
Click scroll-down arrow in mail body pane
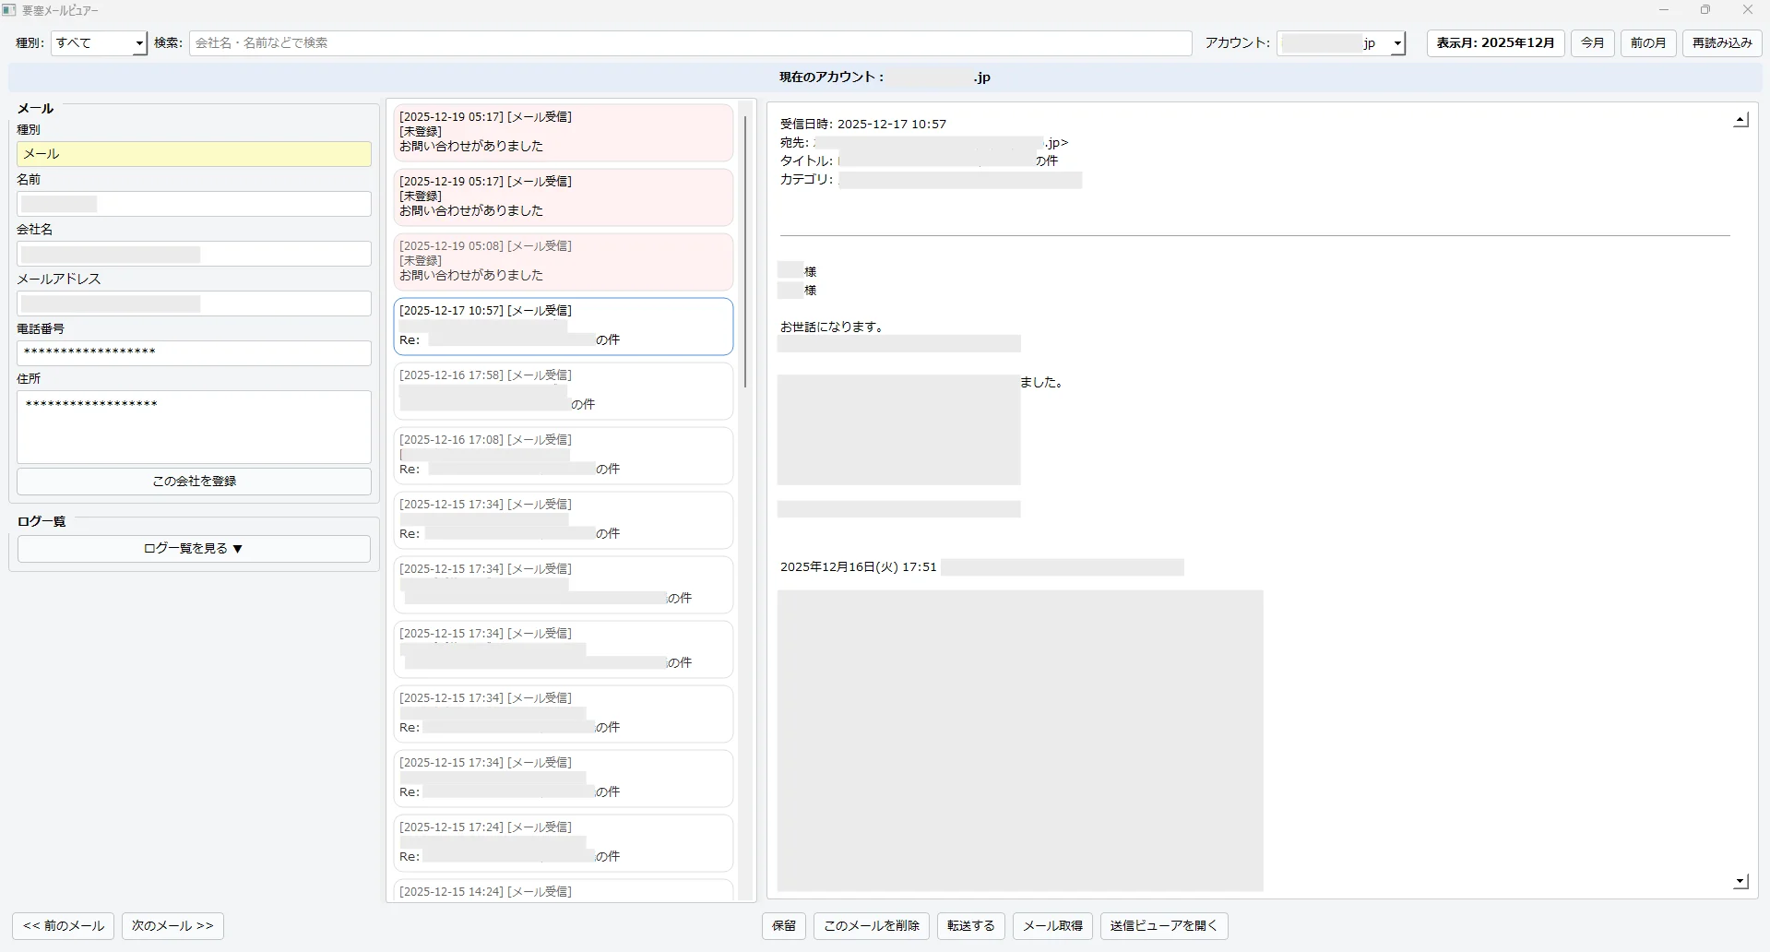point(1740,882)
